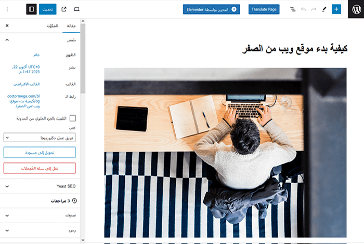Select the pencil tools icon
Image resolution: width=364 pixels, height=244 pixels.
pos(324,9)
